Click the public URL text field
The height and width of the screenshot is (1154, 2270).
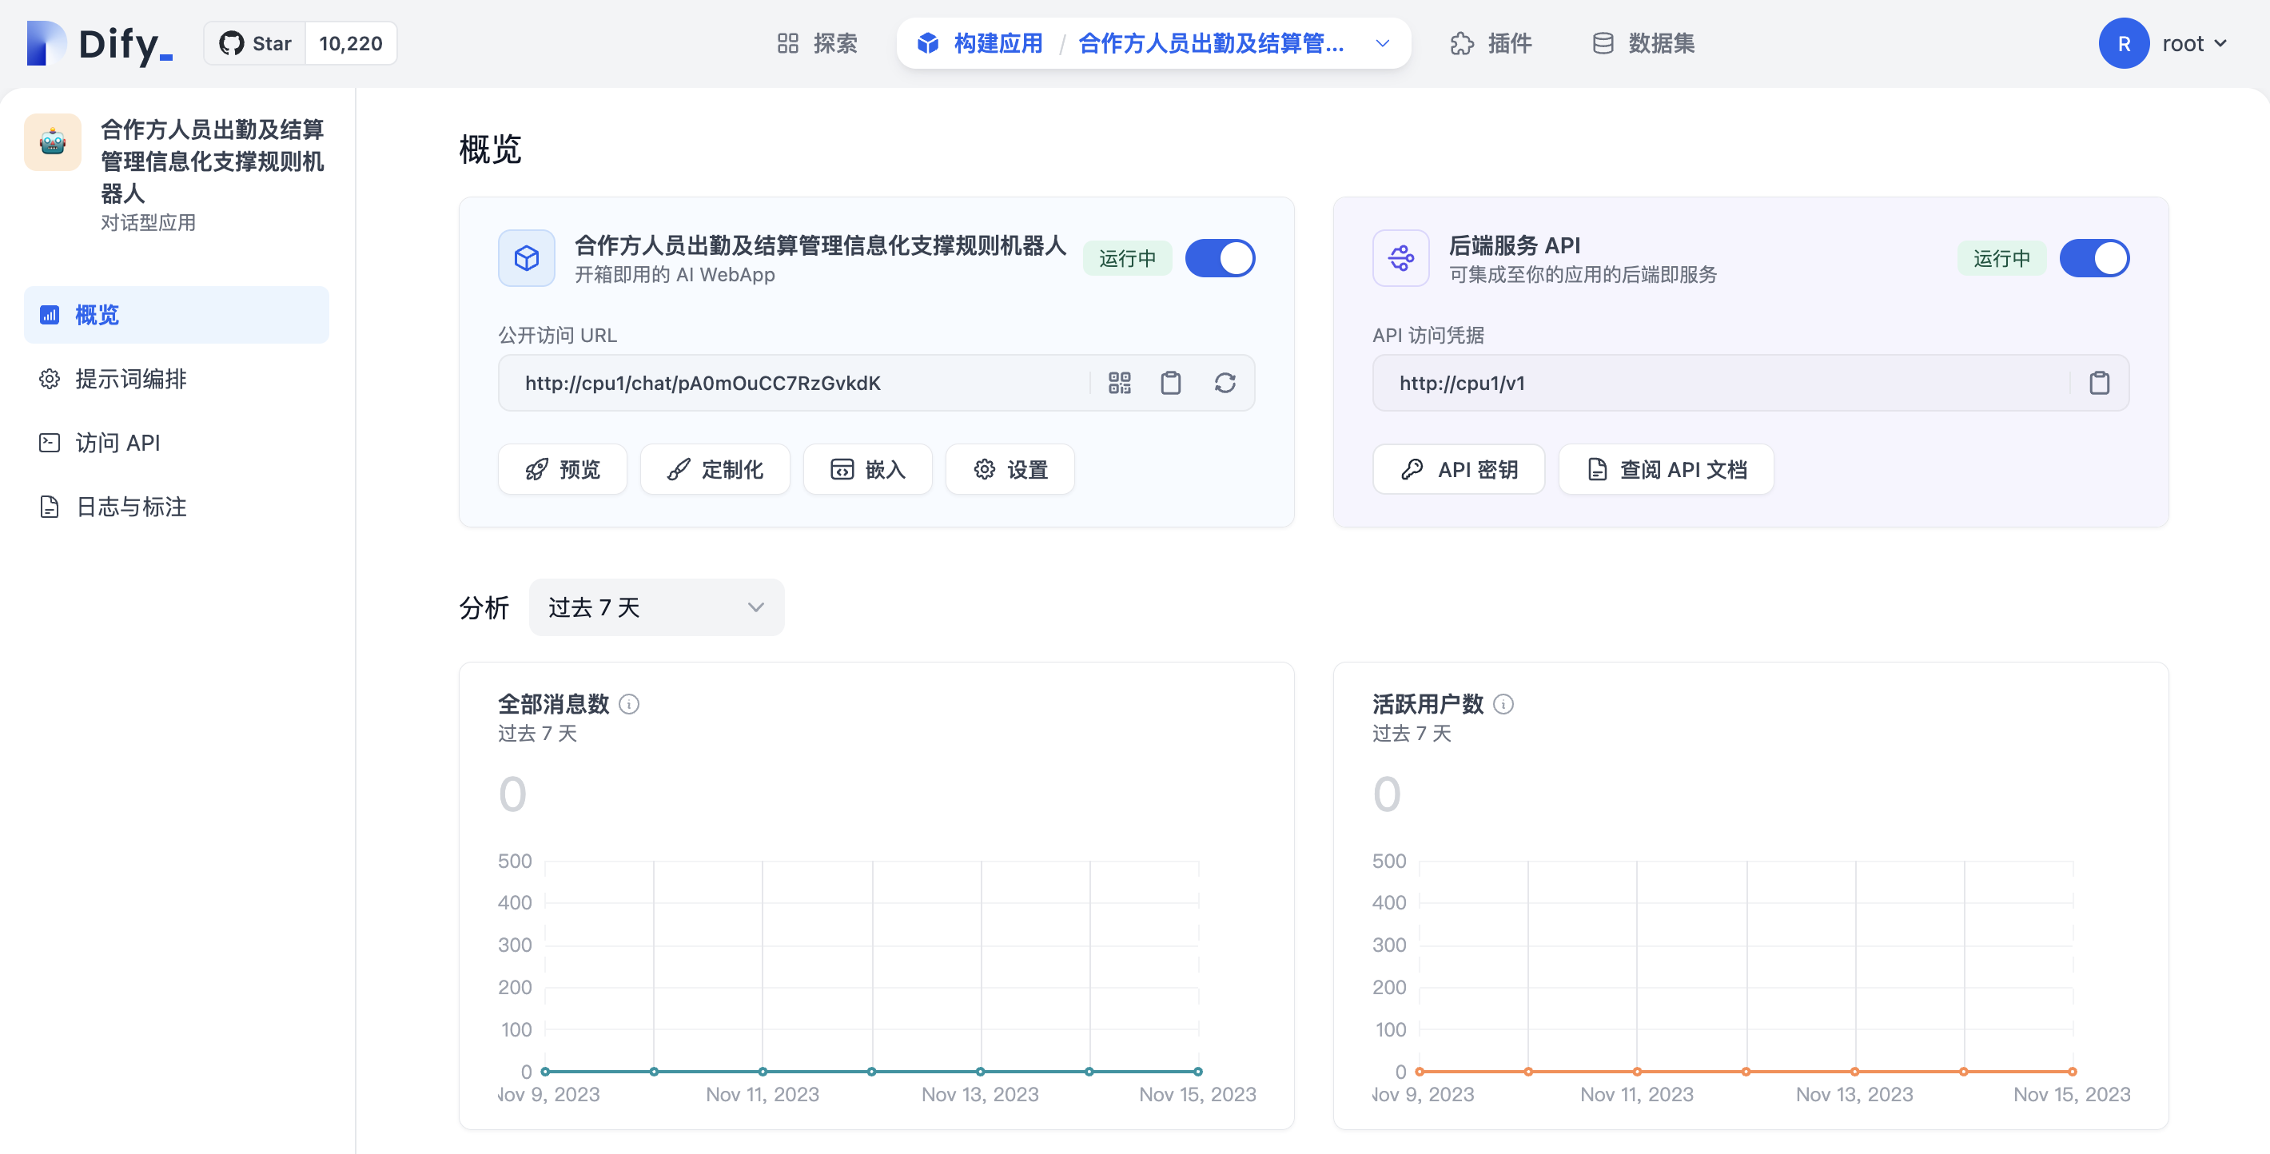click(x=793, y=382)
